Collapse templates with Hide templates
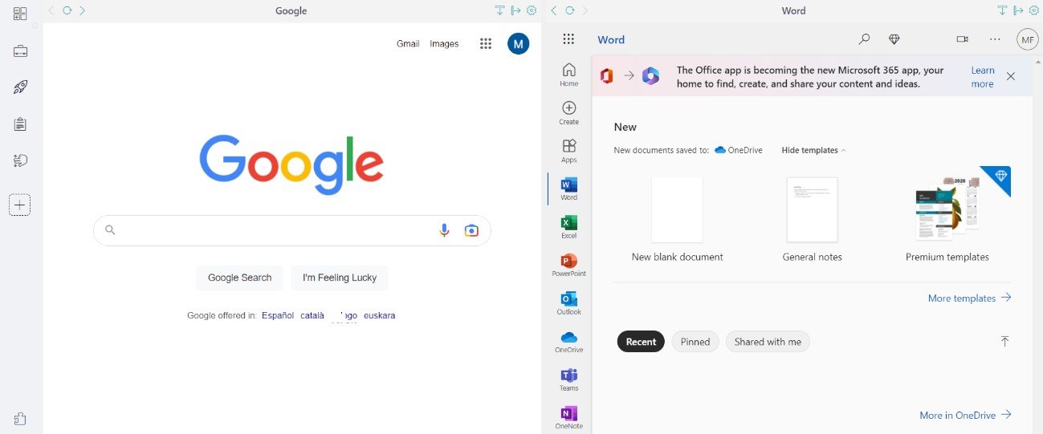The height and width of the screenshot is (434, 1043). coord(813,150)
